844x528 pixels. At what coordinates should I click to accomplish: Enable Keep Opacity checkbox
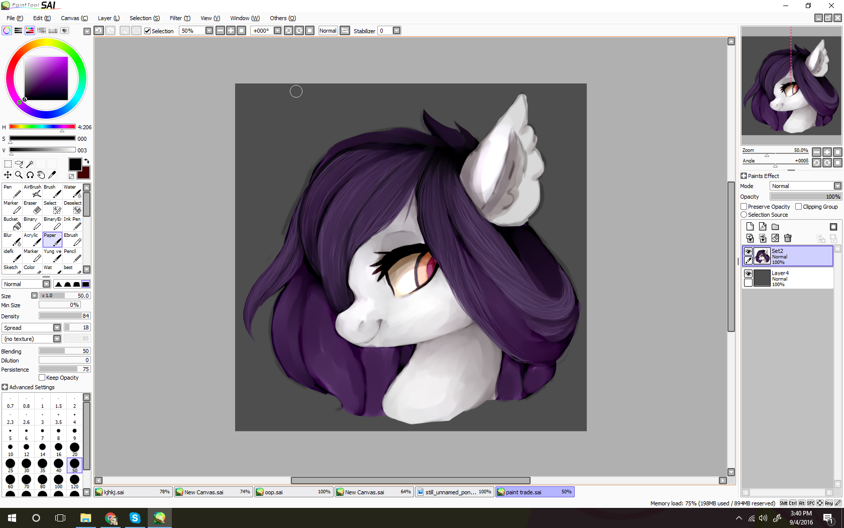click(x=42, y=378)
